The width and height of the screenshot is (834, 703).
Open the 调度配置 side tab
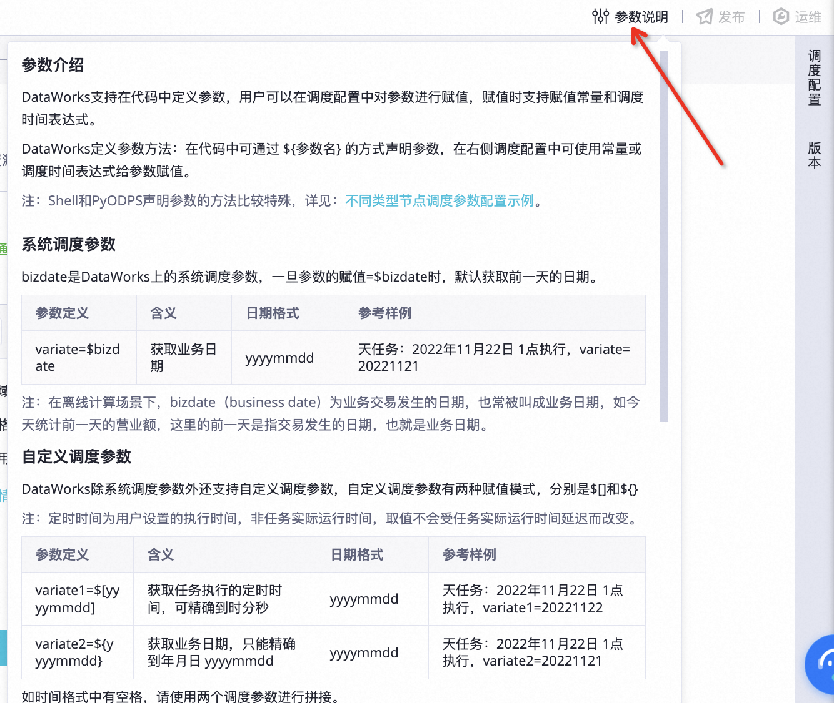pyautogui.click(x=814, y=78)
